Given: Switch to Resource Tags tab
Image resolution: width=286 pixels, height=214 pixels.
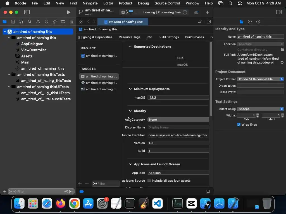Looking at the screenshot, I should pos(130,37).
